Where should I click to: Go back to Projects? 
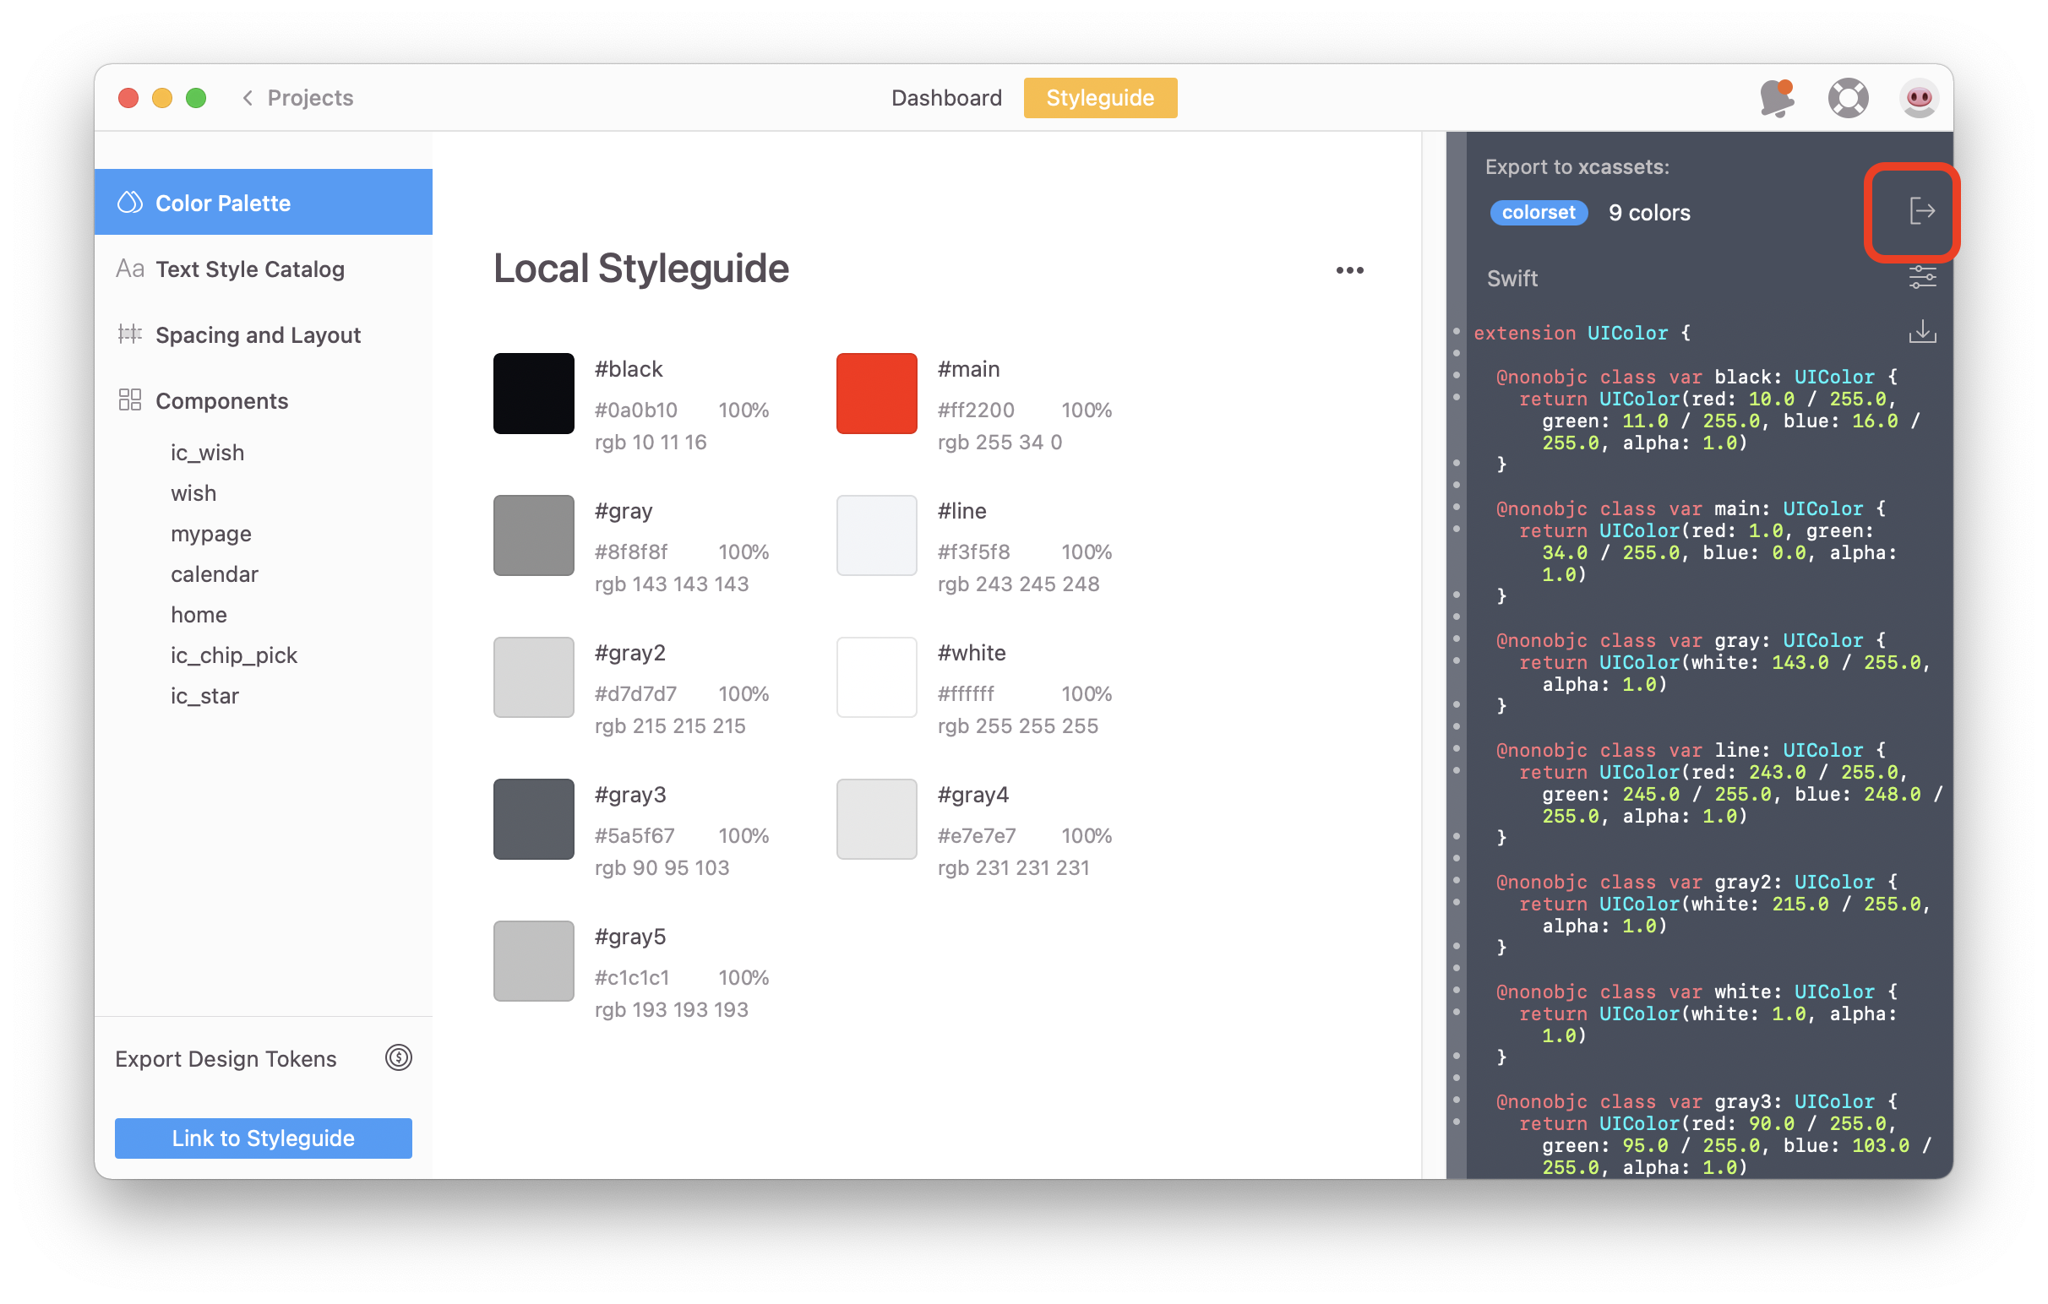pyautogui.click(x=297, y=98)
